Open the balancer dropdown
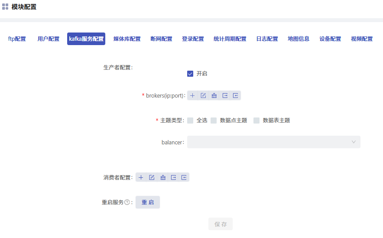The height and width of the screenshot is (238, 383). tap(273, 142)
